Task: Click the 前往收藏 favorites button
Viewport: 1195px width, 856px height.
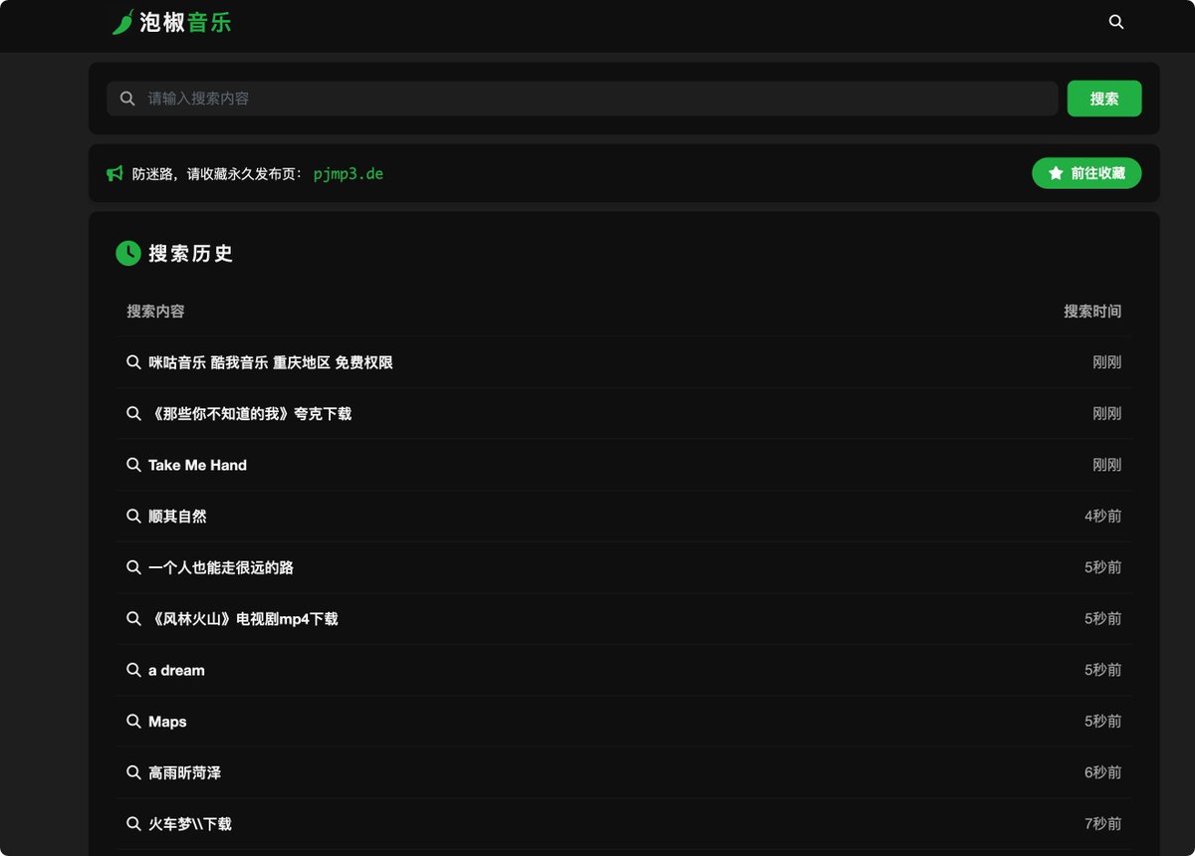Action: (x=1086, y=172)
